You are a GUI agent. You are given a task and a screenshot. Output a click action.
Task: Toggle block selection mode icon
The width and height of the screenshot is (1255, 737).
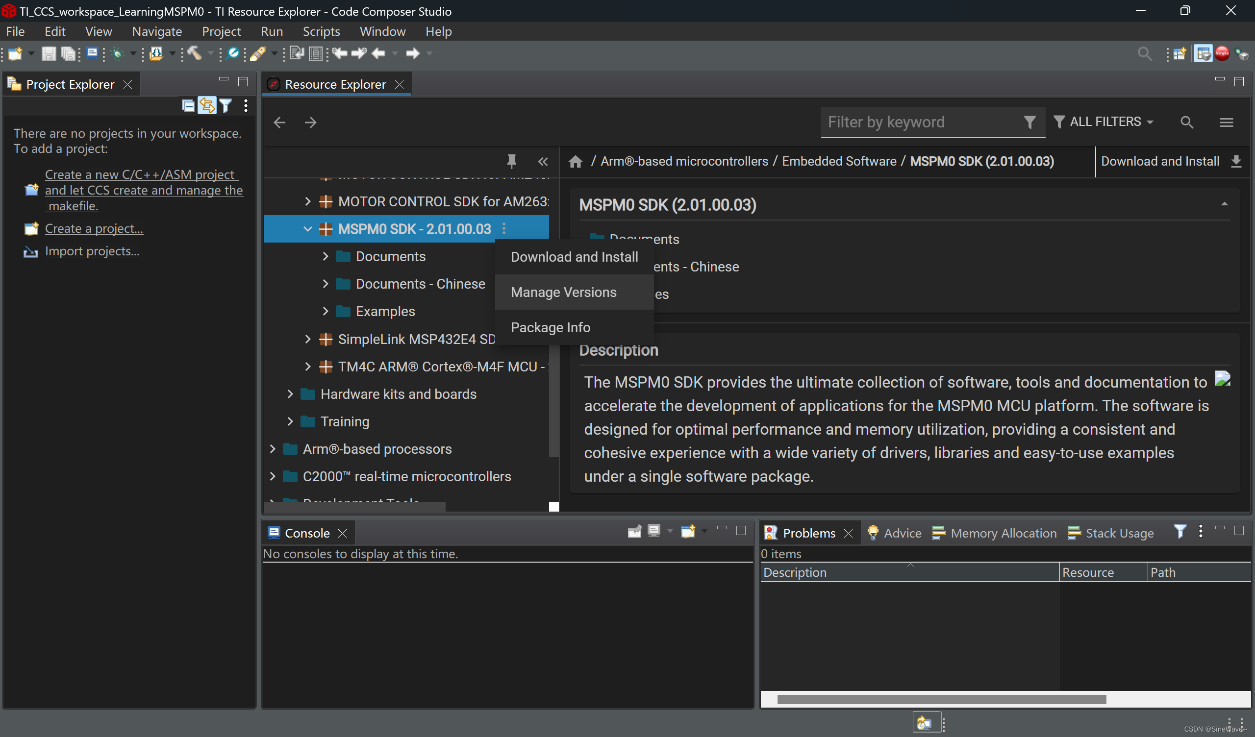point(316,53)
